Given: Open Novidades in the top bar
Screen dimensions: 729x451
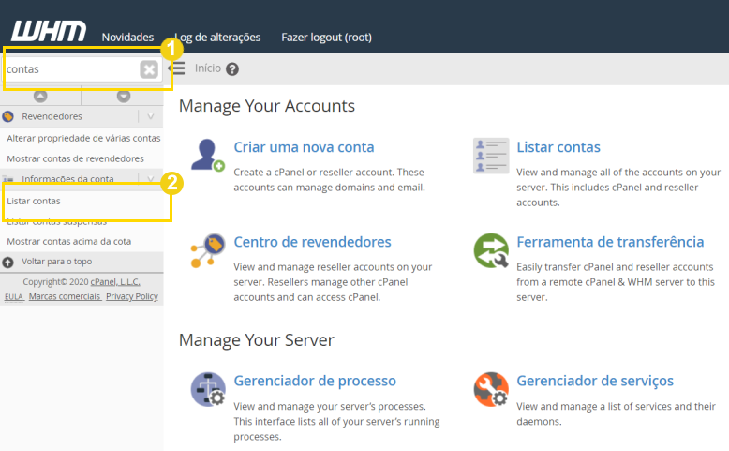Looking at the screenshot, I should tap(127, 38).
